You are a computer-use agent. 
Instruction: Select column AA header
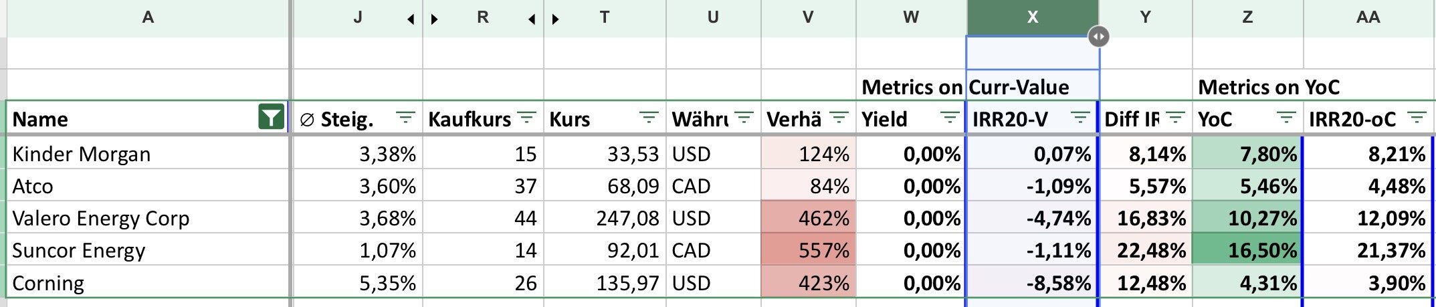tap(1368, 17)
